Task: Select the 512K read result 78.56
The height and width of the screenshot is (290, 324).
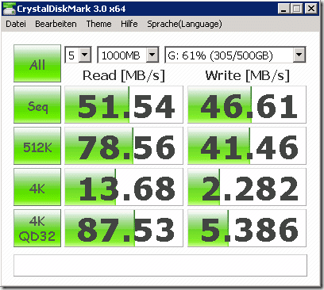Action: tap(124, 146)
